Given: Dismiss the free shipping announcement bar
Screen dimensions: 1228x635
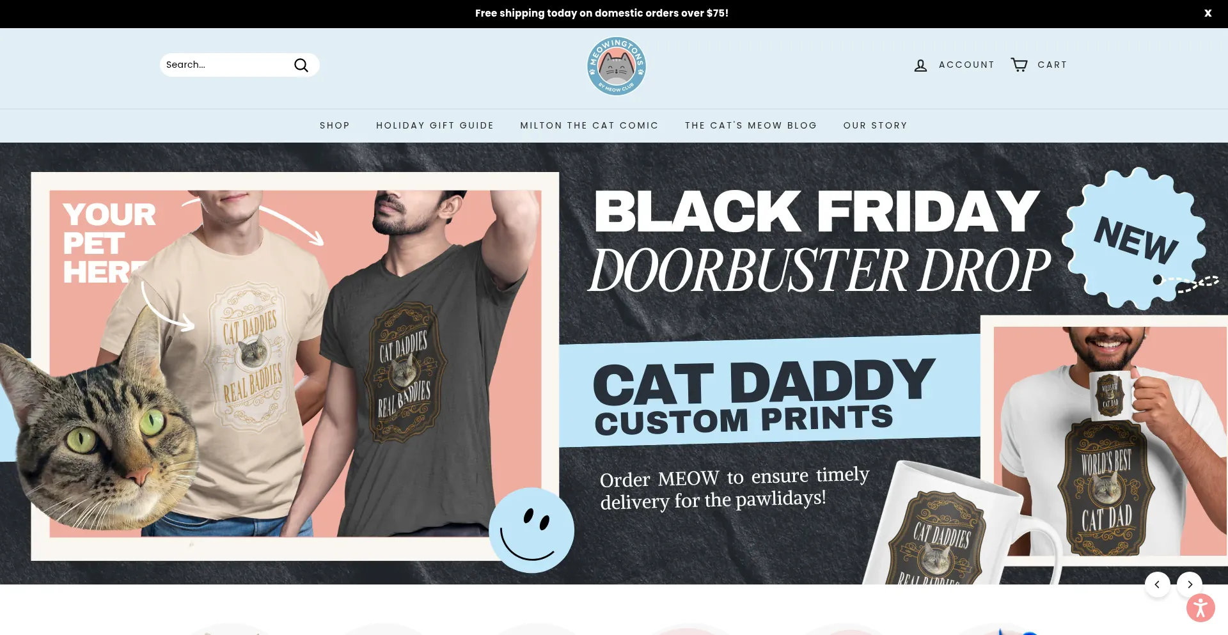Looking at the screenshot, I should [1208, 13].
